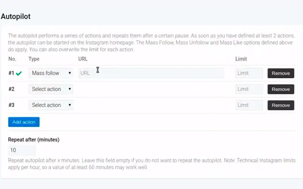Select the #2 row number label
The width and height of the screenshot is (303, 189).
coord(11,89)
